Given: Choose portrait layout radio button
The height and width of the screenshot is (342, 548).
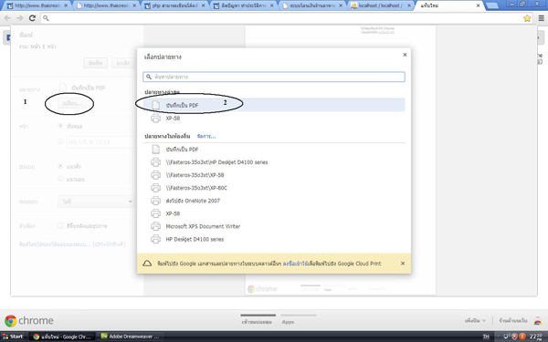Looking at the screenshot, I should tap(60, 166).
